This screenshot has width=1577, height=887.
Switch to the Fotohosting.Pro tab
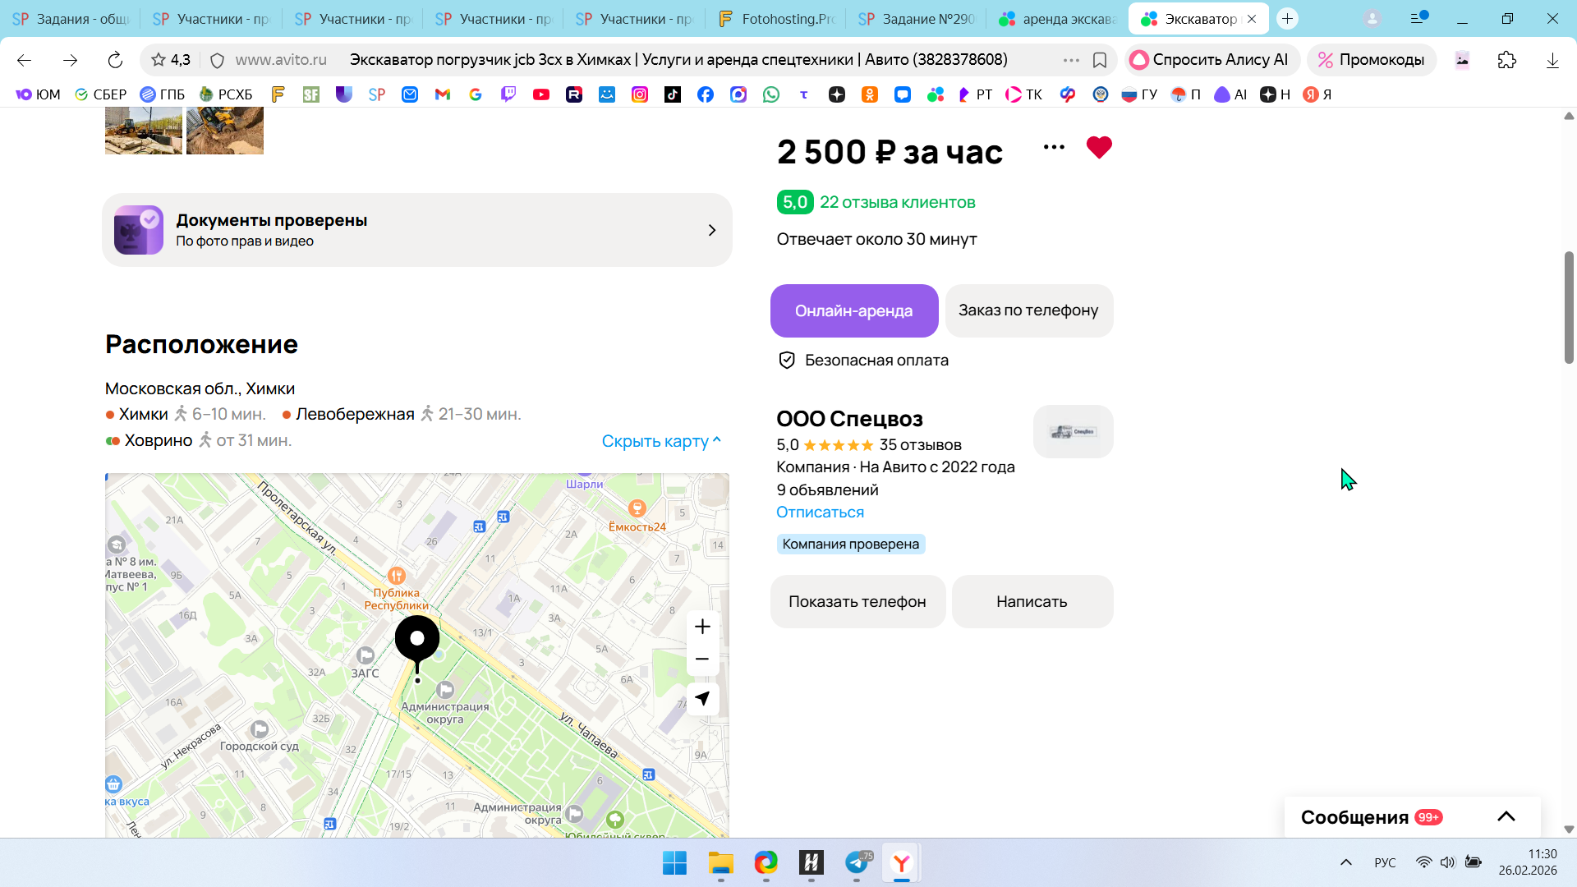pos(776,19)
